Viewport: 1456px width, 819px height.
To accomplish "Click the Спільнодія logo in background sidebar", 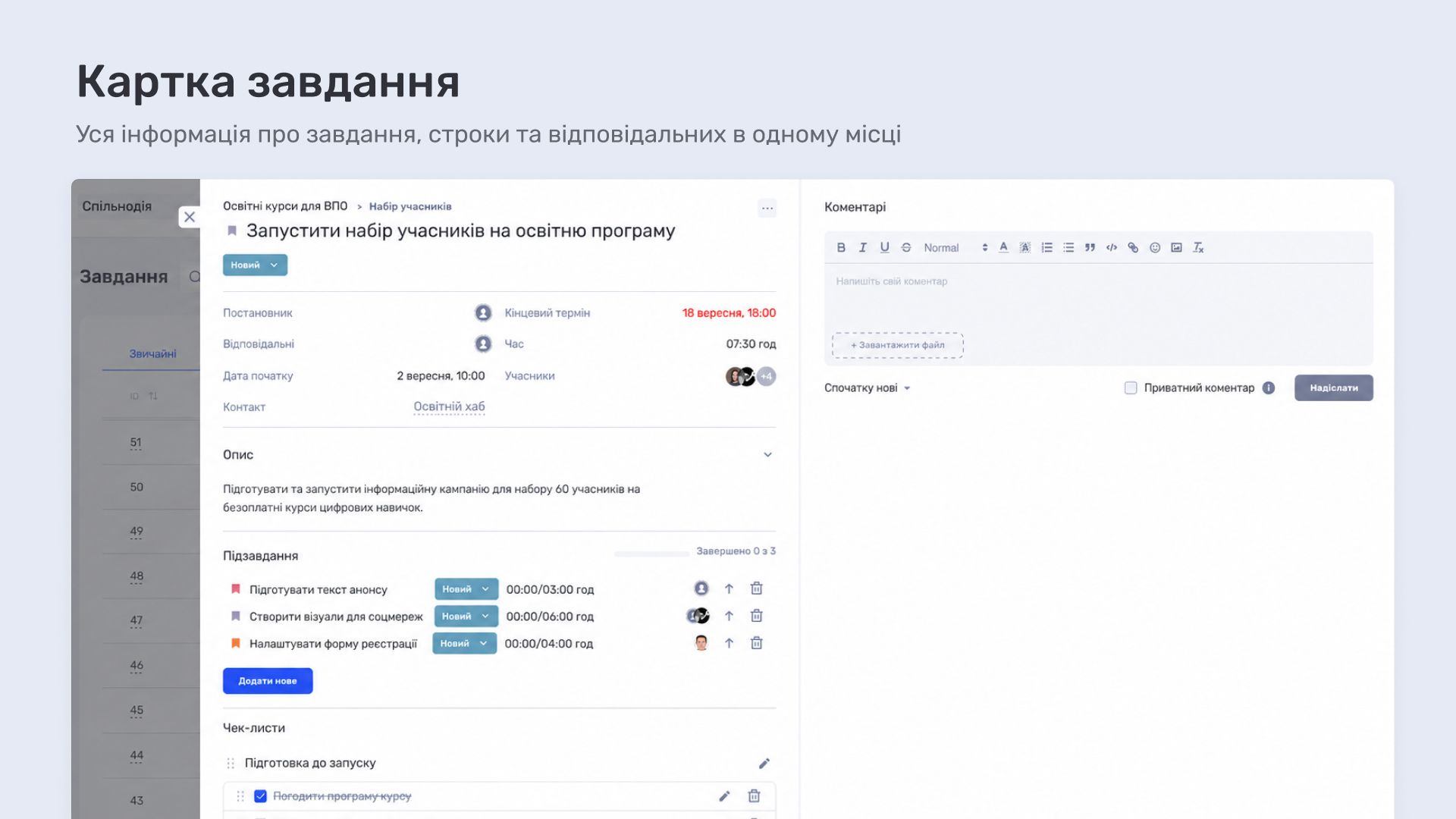I will tap(117, 206).
